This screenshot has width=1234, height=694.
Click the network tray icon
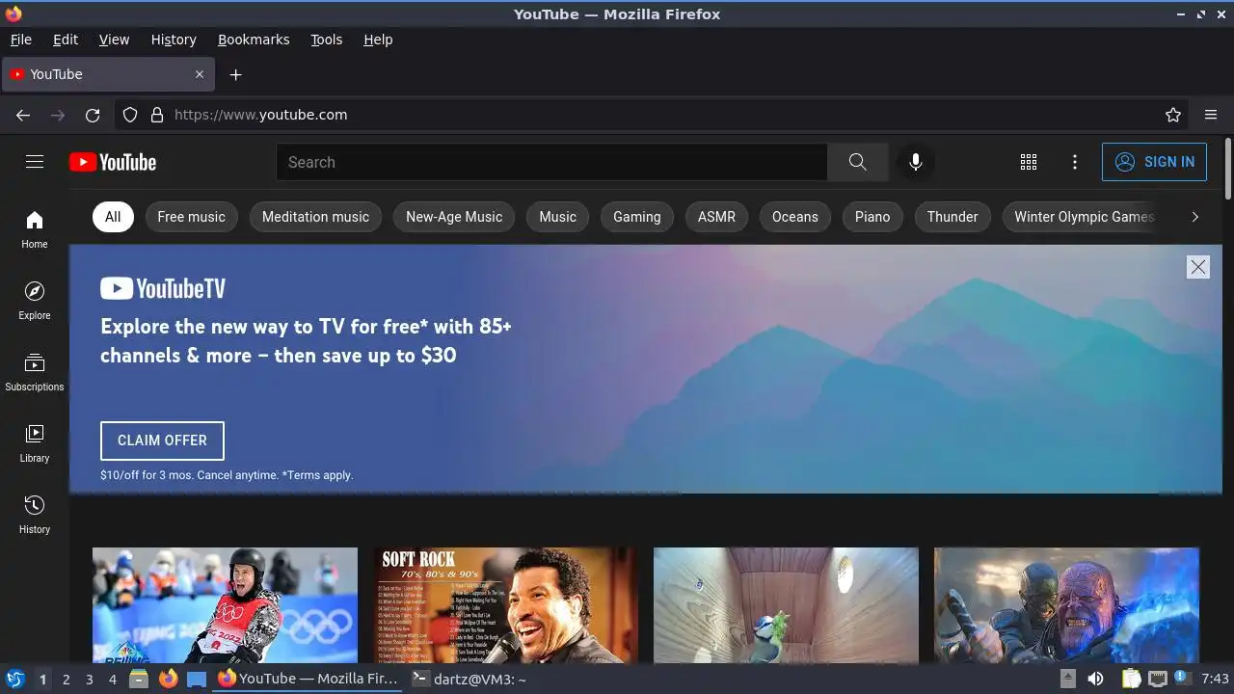(1158, 679)
